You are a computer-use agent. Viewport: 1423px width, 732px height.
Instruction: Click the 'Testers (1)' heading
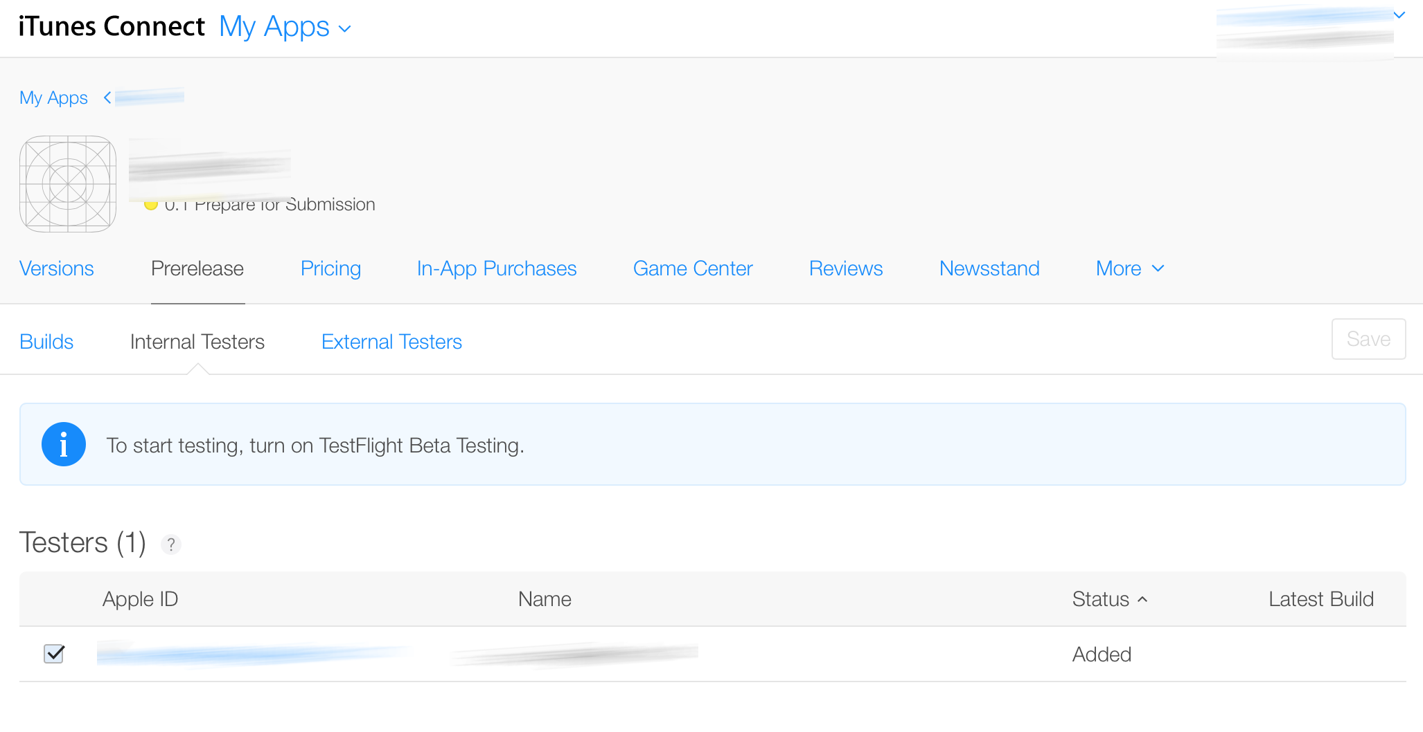click(x=82, y=542)
